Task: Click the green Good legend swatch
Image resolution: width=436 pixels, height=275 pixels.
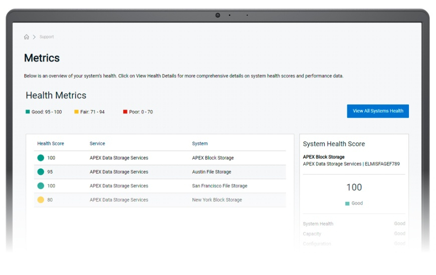Action: 28,111
